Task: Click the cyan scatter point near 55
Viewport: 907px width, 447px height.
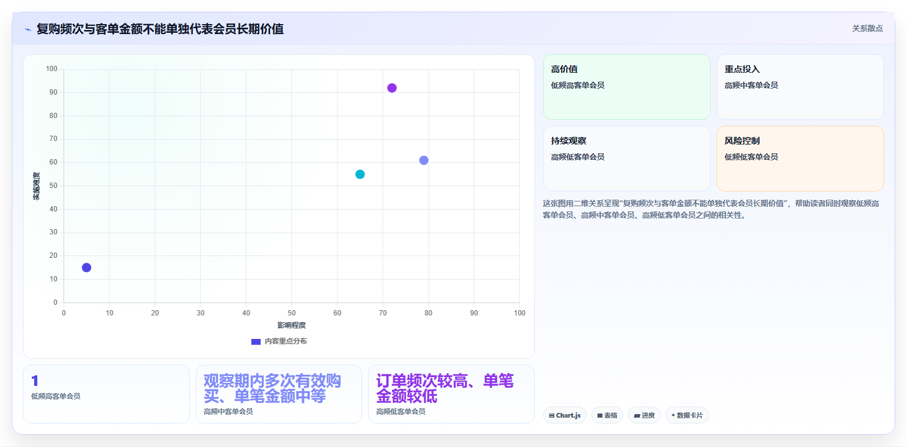Action: tap(360, 174)
